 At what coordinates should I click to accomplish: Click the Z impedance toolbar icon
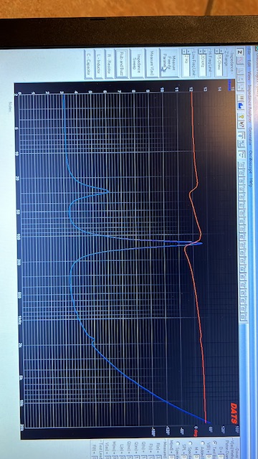click(240, 52)
